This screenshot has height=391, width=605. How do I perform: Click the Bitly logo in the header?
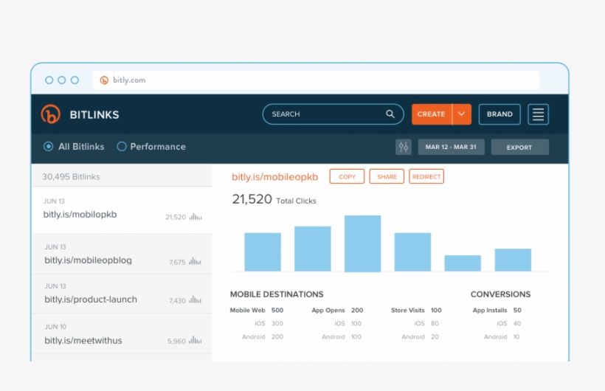[51, 114]
